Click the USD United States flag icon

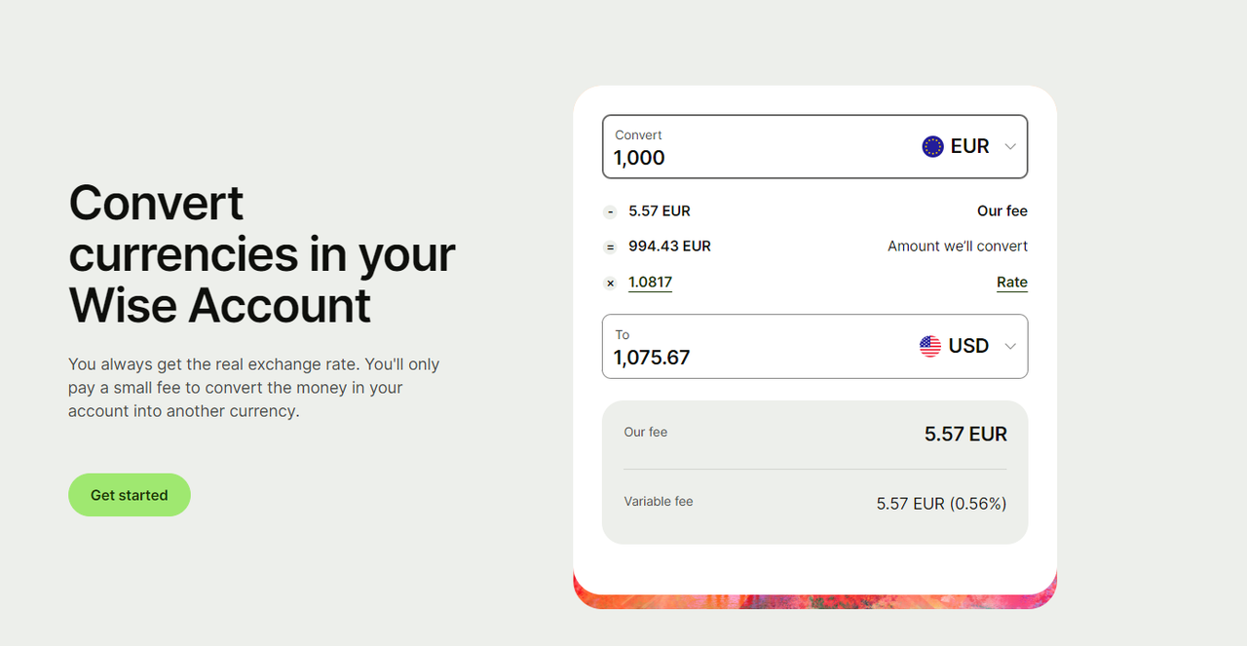[930, 346]
